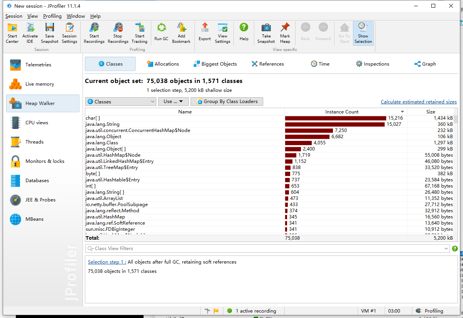
Task: Switch to the Biggest Objects tab
Action: click(x=215, y=64)
